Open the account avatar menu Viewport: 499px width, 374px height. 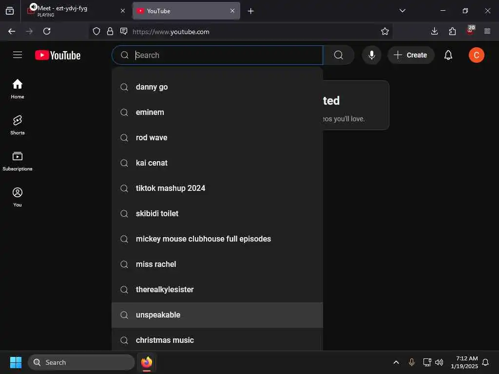476,55
